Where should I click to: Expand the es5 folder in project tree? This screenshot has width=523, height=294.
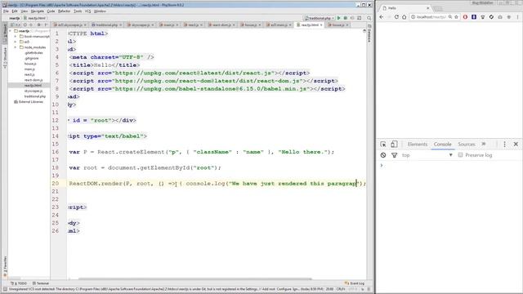pos(15,42)
